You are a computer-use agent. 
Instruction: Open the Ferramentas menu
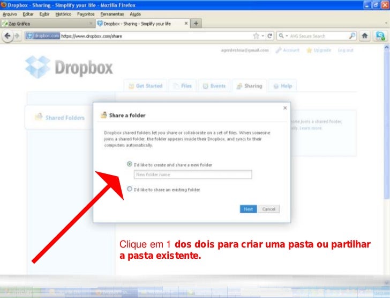coord(112,14)
